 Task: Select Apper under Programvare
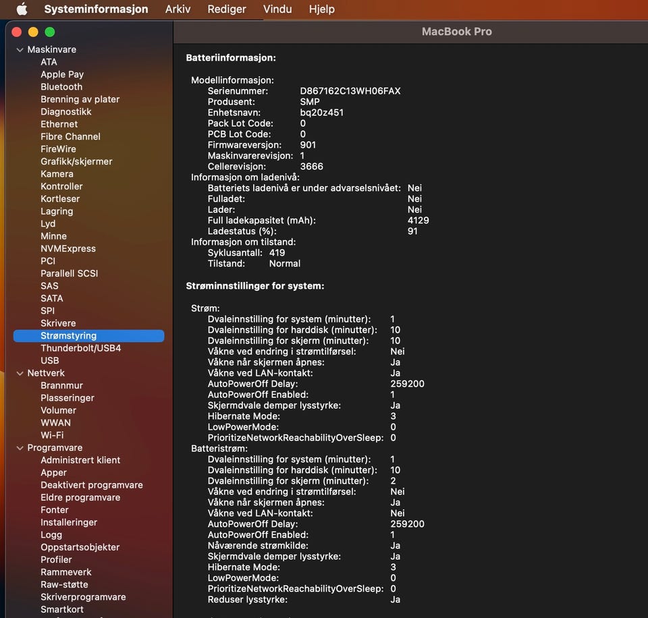(53, 472)
